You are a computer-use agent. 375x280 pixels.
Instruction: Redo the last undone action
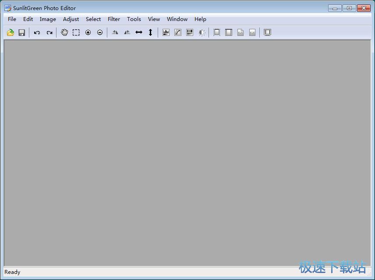tap(50, 32)
